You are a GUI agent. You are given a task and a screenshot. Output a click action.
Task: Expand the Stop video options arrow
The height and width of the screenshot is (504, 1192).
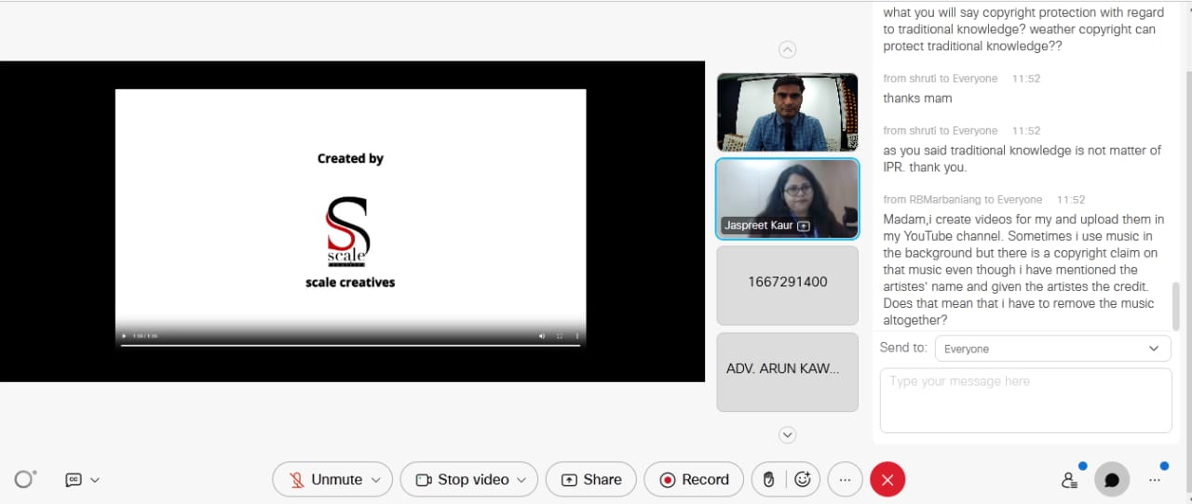[521, 480]
